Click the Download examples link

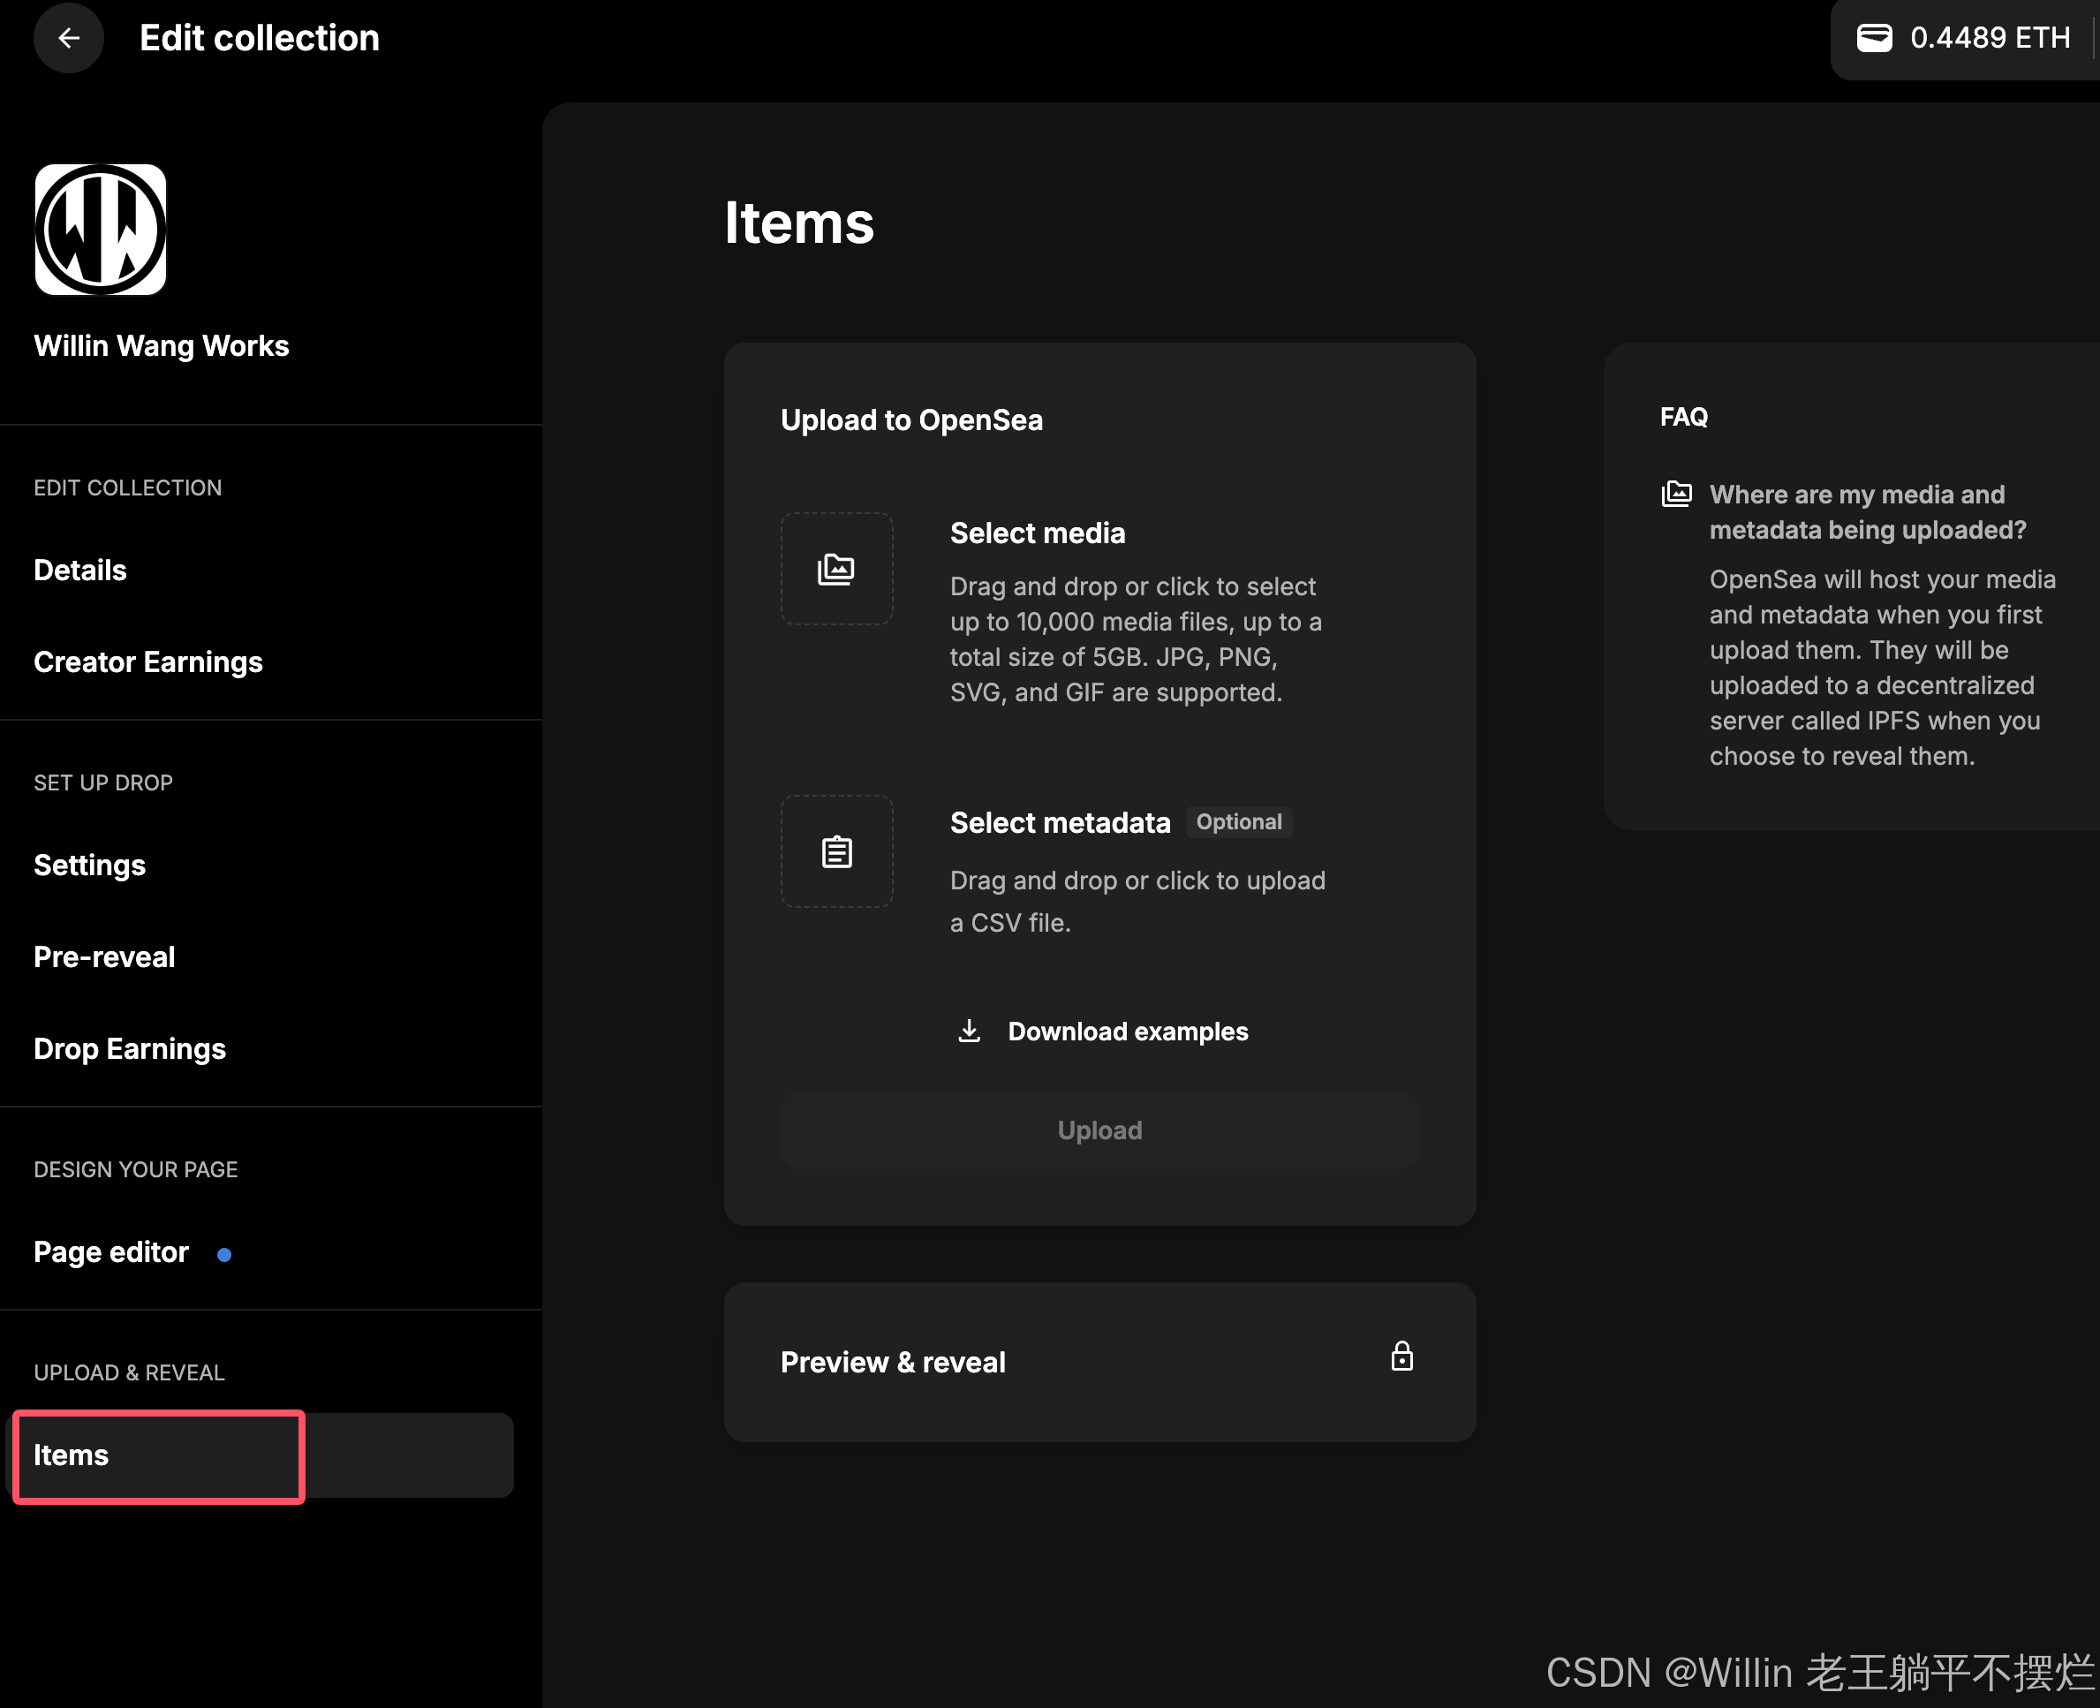1127,1032
